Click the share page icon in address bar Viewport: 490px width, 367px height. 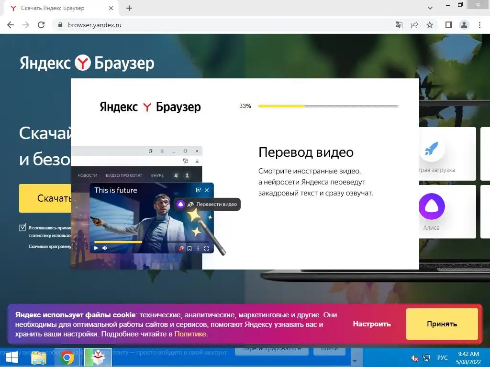pyautogui.click(x=414, y=25)
